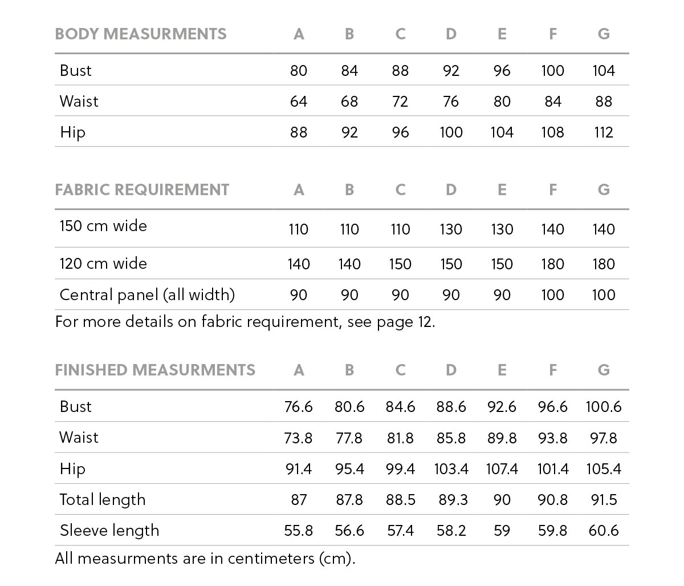This screenshot has width=684, height=586.
Task: Click the 120 cm wide row label
Action: pos(103,264)
